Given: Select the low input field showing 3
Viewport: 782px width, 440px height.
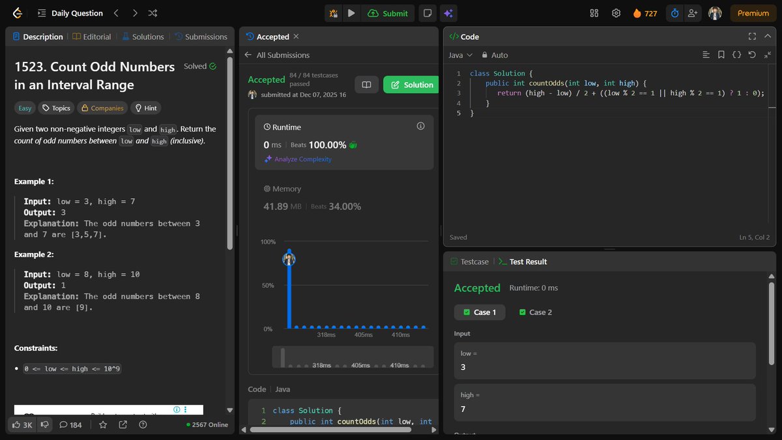Looking at the screenshot, I should coord(603,360).
